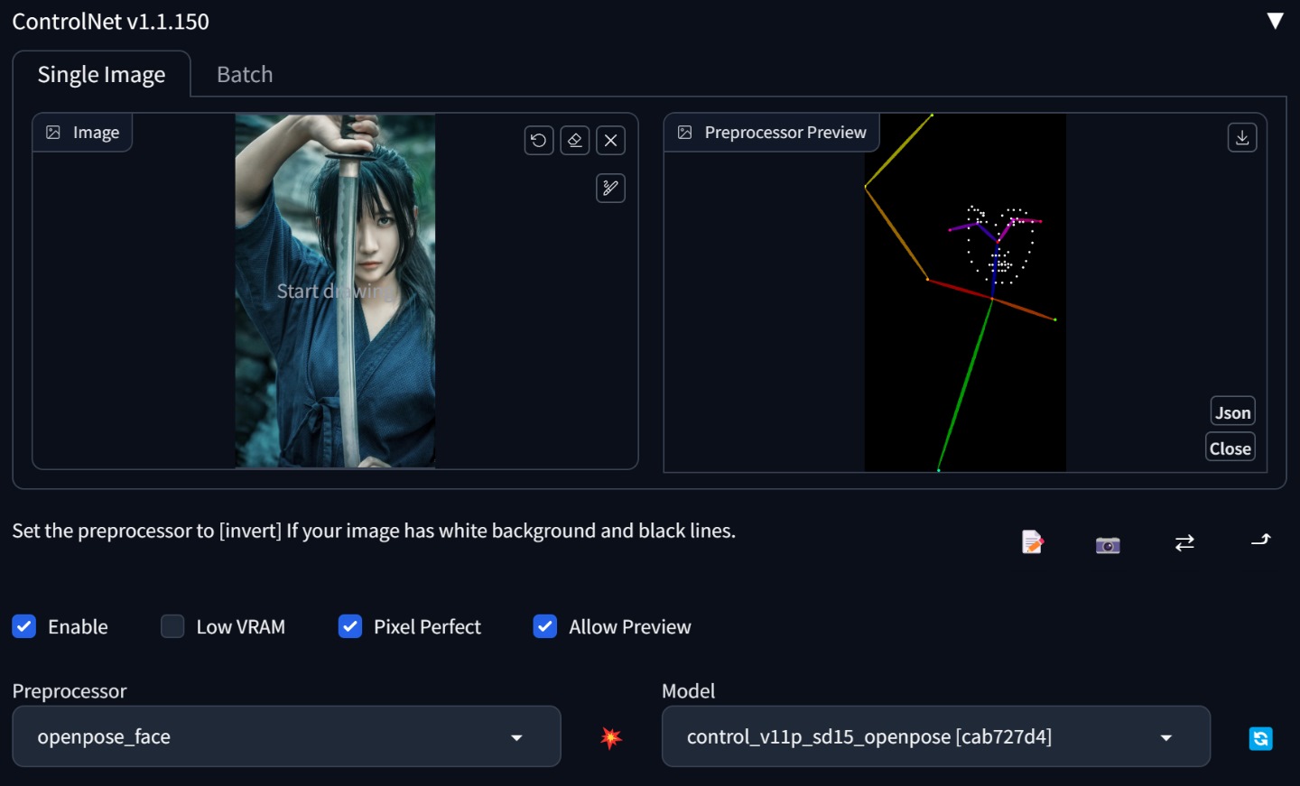Click the Json button in preview
The height and width of the screenshot is (786, 1300).
point(1232,412)
